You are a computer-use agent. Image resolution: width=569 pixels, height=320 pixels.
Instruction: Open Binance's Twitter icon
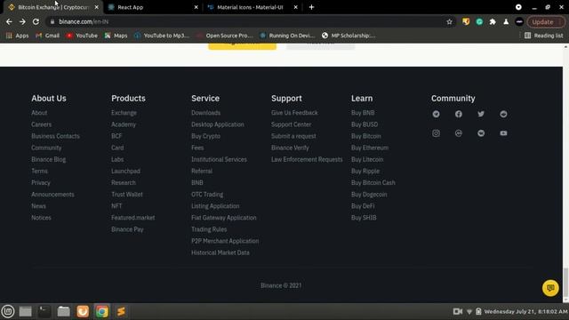click(481, 114)
